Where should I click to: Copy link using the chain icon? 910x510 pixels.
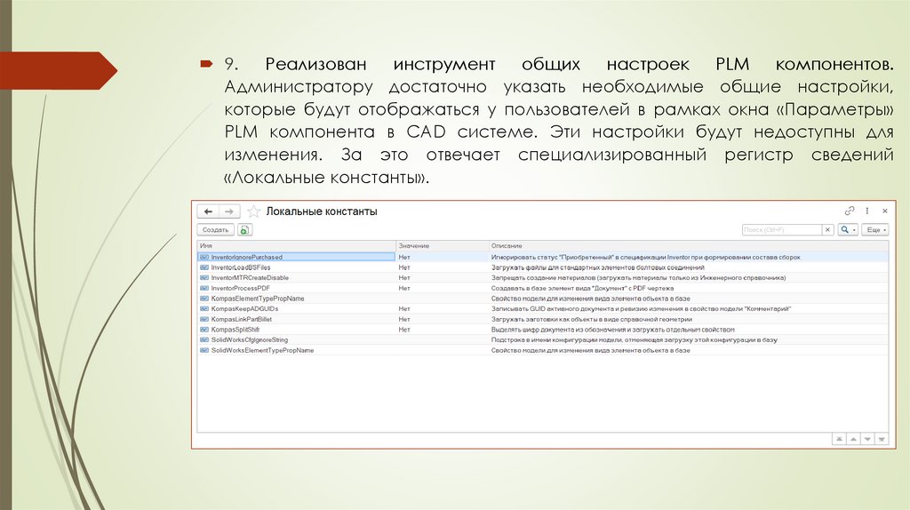(850, 211)
